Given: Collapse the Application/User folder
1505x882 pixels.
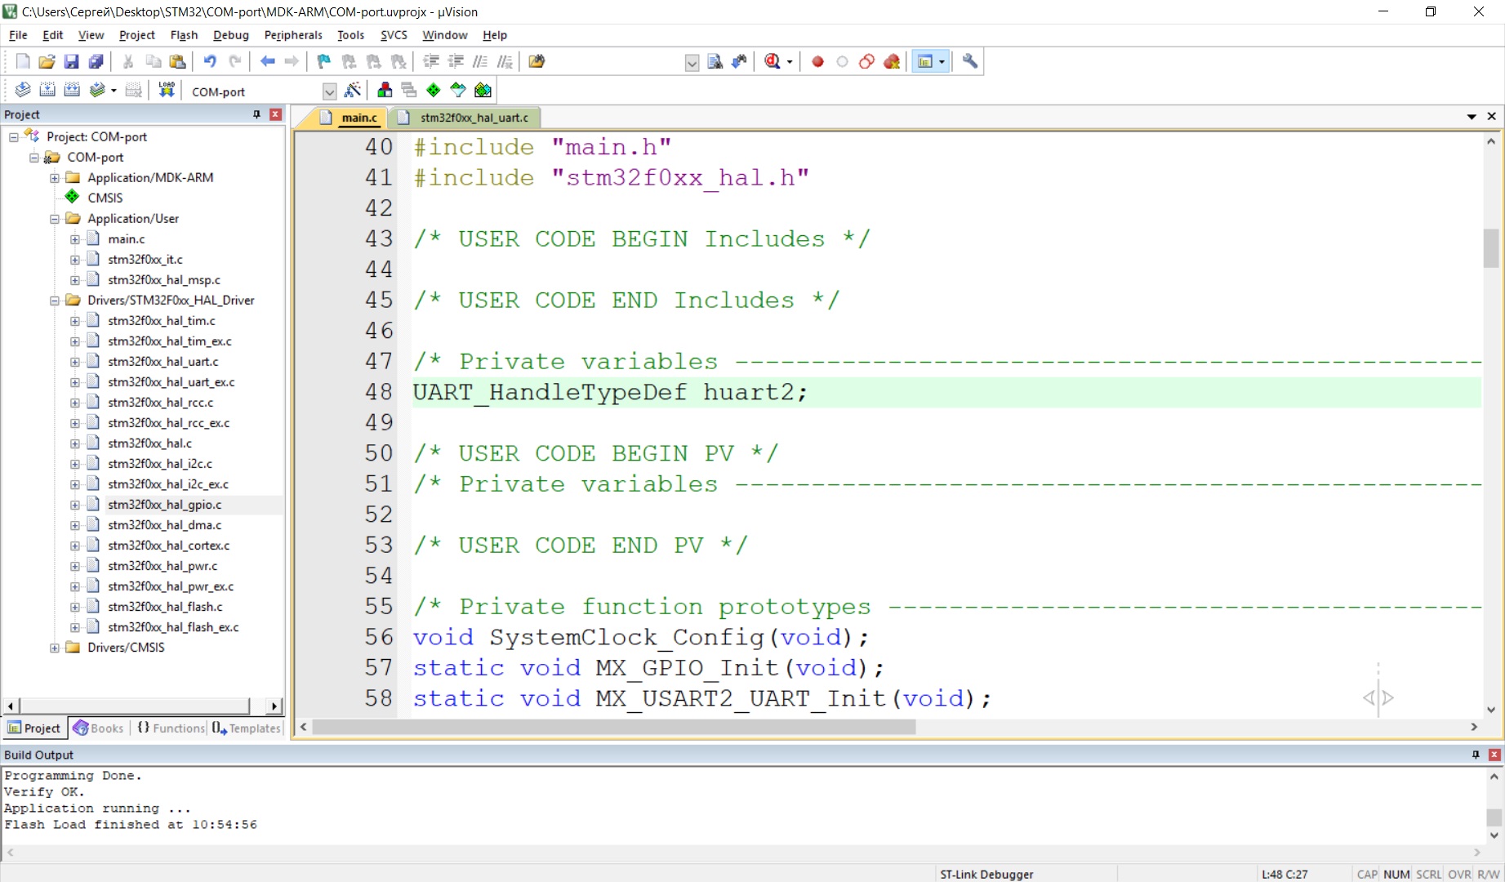Looking at the screenshot, I should point(55,219).
